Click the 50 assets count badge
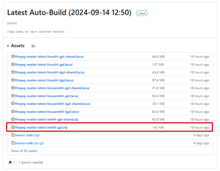The image size is (220, 171). coord(33,46)
